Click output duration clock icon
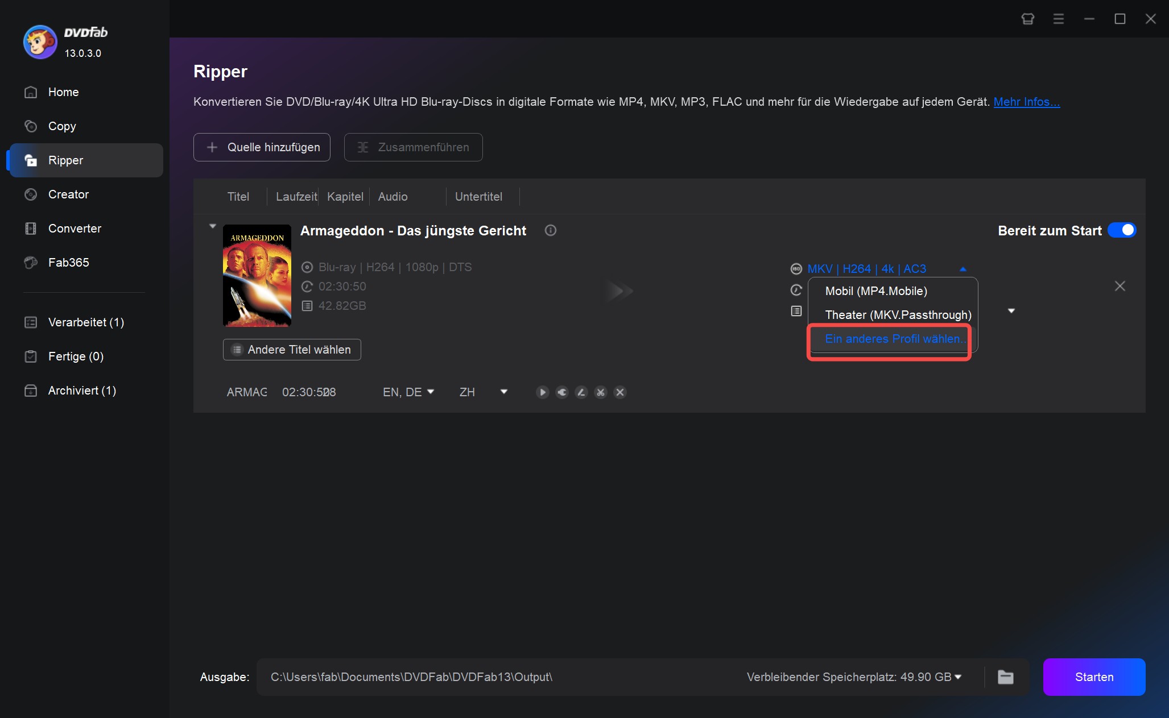The image size is (1169, 718). (796, 290)
